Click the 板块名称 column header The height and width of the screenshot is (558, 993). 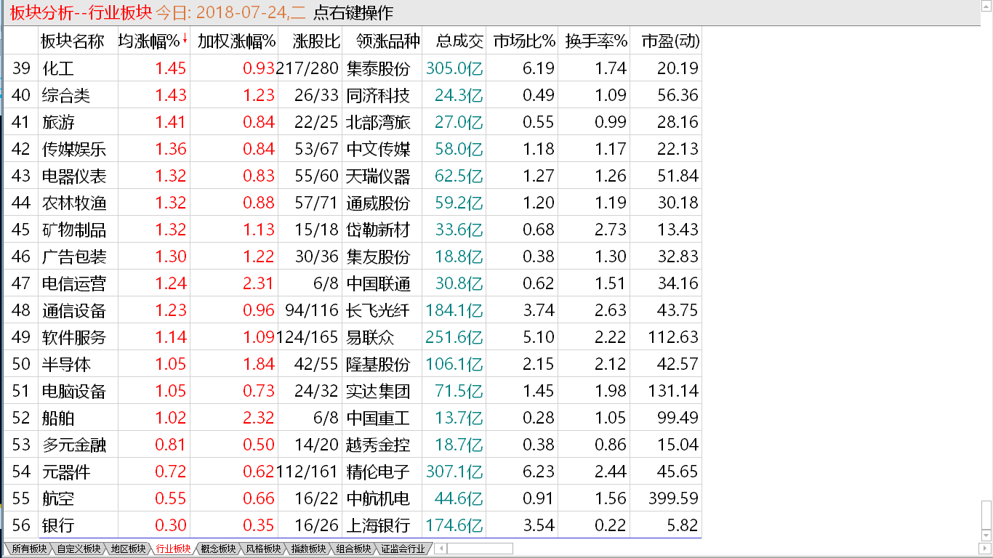click(72, 41)
